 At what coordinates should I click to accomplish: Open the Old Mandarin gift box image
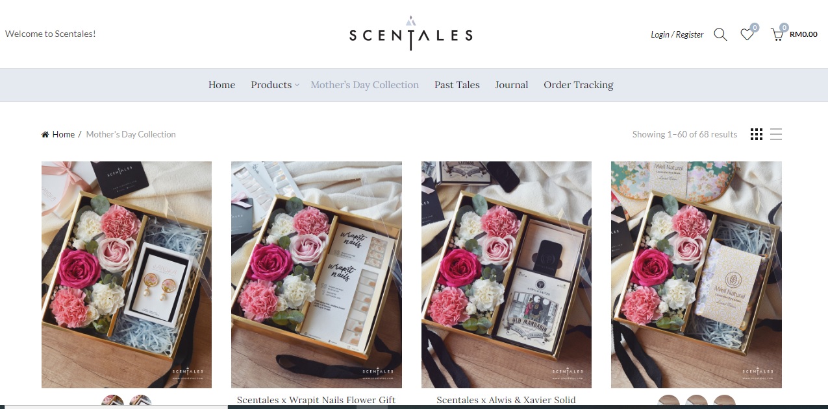point(507,275)
